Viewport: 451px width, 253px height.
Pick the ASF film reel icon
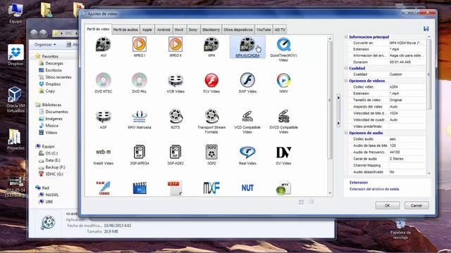[104, 116]
